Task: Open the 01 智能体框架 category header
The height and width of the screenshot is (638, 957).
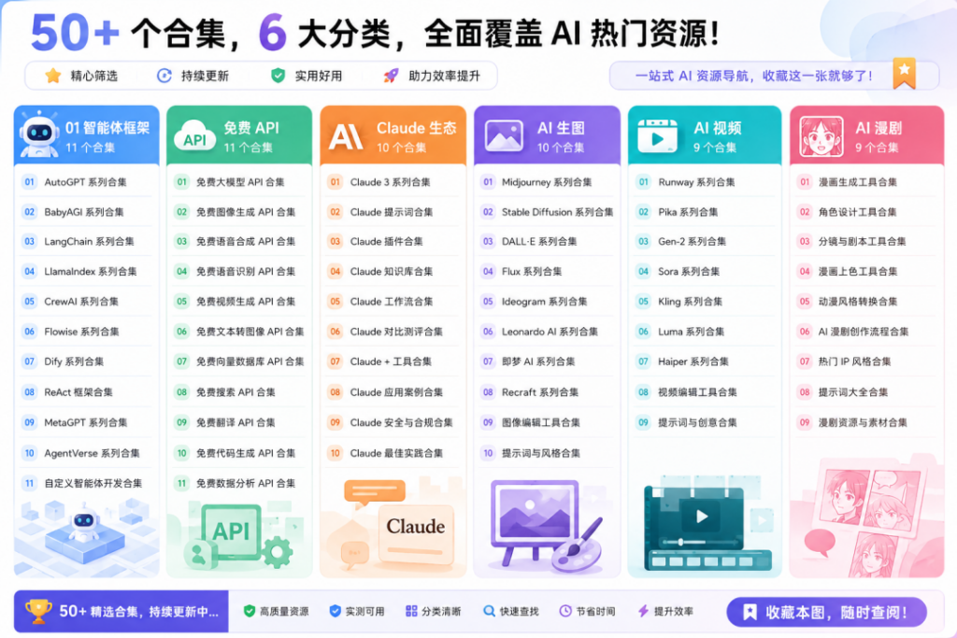Action: [x=87, y=135]
